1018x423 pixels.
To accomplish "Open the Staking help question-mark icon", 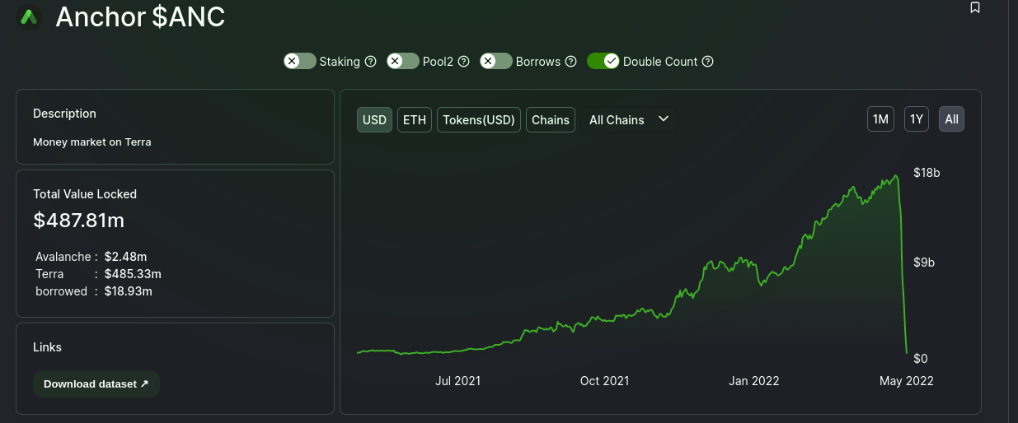I will [x=370, y=62].
